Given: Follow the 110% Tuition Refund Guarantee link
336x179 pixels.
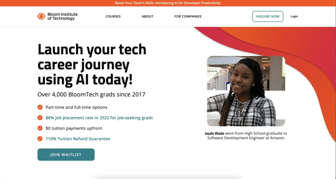Looking at the screenshot, I should (x=78, y=139).
